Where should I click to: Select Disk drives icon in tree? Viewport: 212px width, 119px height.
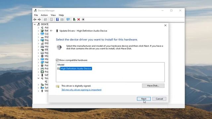point(42,37)
